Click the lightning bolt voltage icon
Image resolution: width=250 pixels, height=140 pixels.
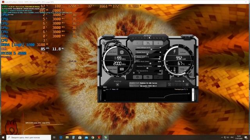click(175, 51)
